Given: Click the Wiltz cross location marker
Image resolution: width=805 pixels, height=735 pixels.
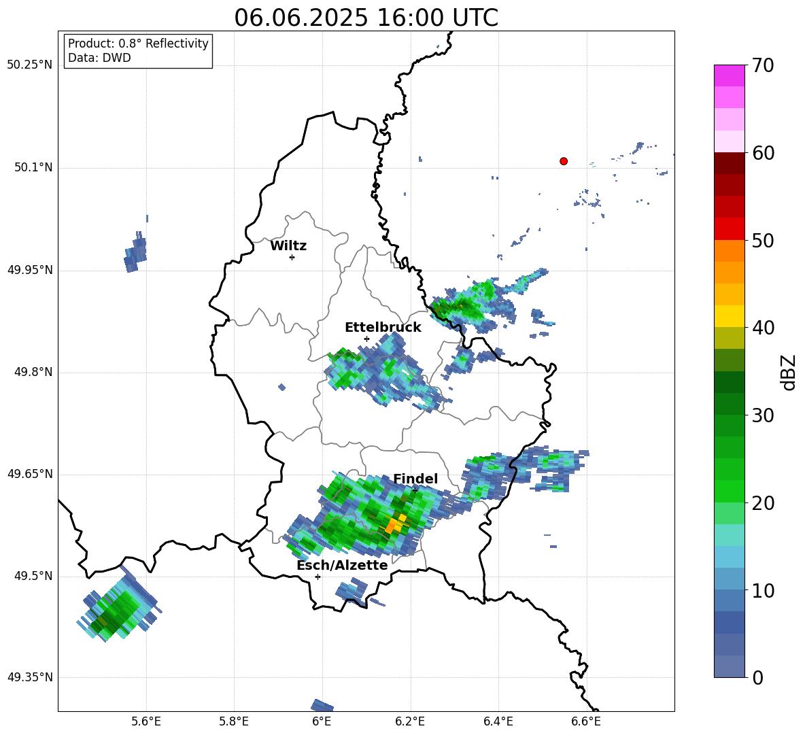Looking at the screenshot, I should tap(292, 257).
